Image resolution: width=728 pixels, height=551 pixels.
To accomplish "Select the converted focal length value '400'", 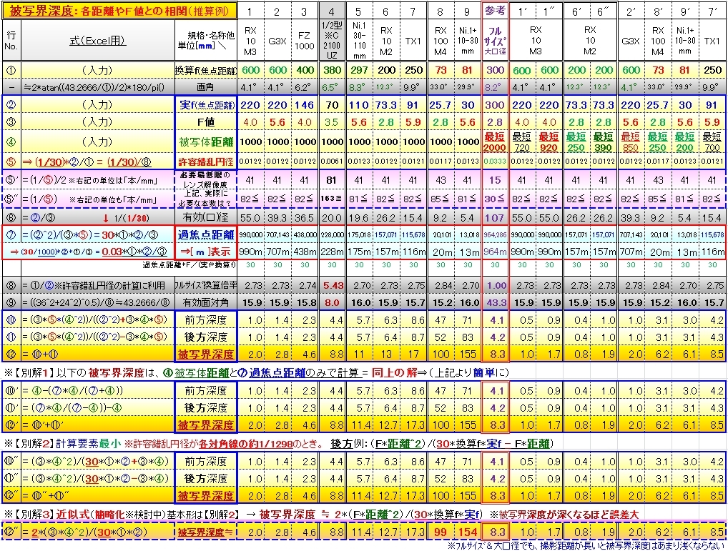I will (305, 71).
